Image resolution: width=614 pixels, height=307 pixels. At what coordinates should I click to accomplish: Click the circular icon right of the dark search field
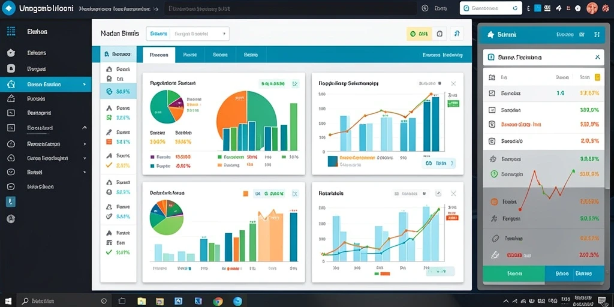point(425,8)
